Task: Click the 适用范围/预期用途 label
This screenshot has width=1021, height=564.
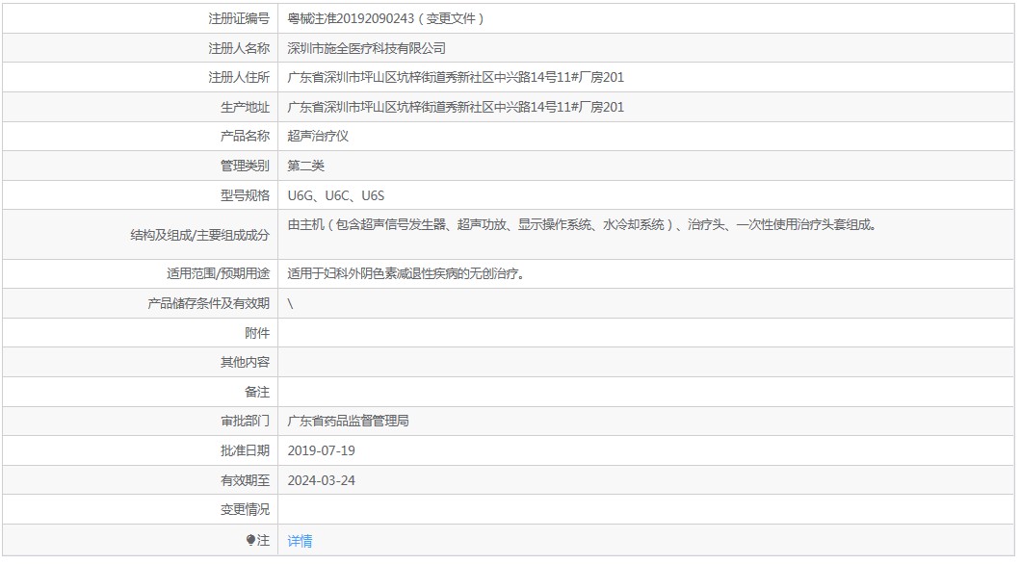Action: 218,274
